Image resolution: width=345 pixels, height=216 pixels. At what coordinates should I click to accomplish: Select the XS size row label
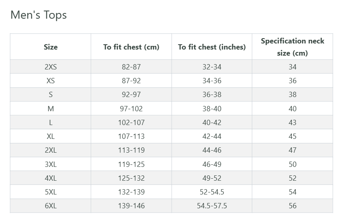point(51,81)
